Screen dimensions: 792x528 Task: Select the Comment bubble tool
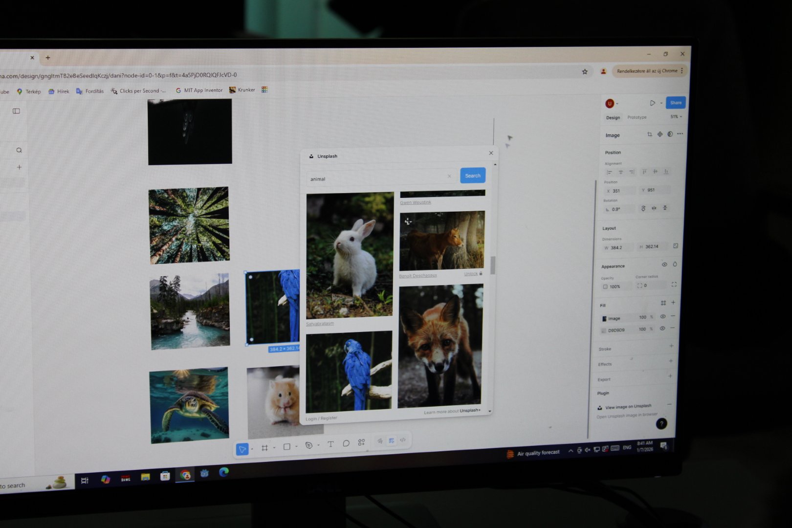click(x=346, y=443)
